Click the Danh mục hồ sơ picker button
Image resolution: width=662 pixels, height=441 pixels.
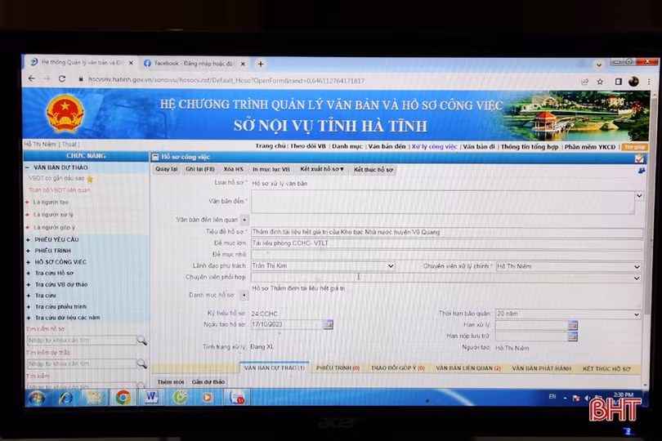244,295
